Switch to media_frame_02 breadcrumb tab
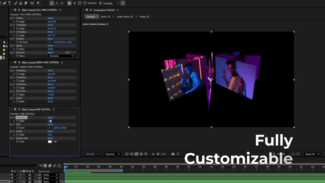 (x=125, y=17)
